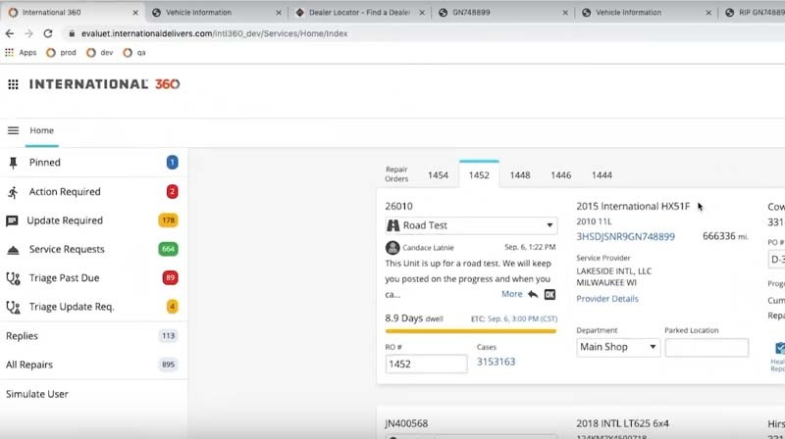Screen dimensions: 785x439
Task: Open the app launcher grid icon
Action: point(13,84)
